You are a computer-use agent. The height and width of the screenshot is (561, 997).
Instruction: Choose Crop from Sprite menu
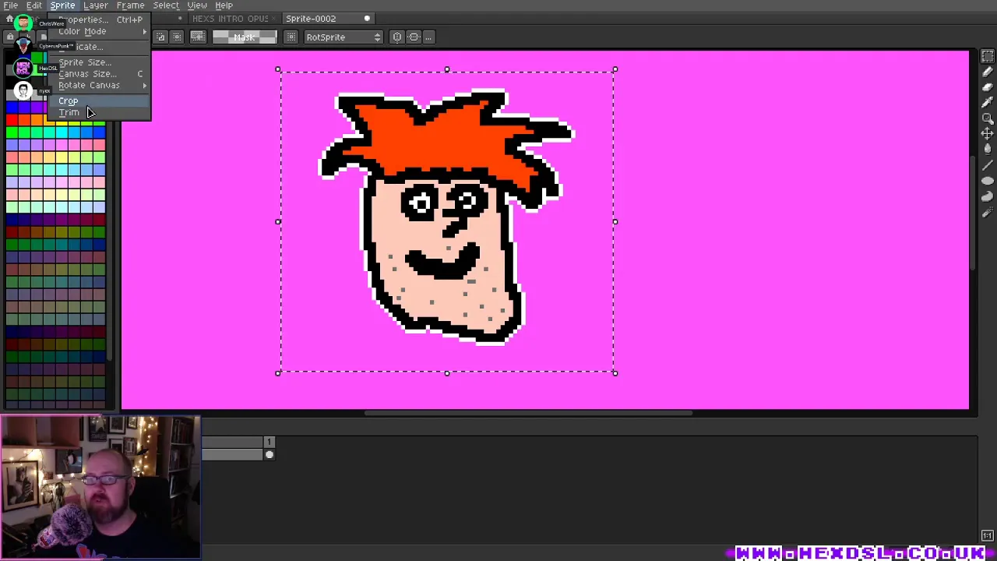point(97,101)
